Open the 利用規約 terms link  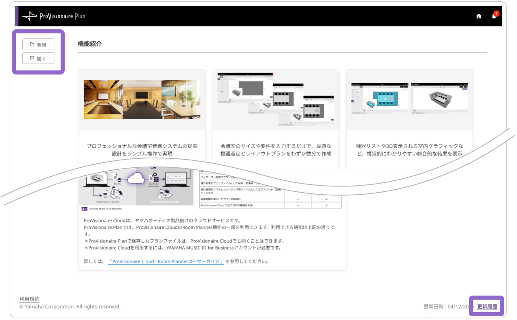29,299
